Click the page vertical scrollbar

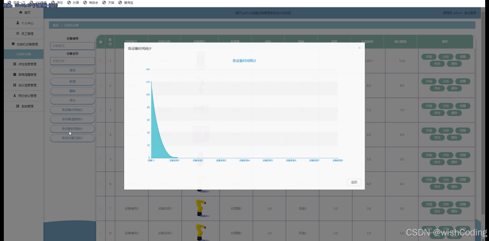483,112
